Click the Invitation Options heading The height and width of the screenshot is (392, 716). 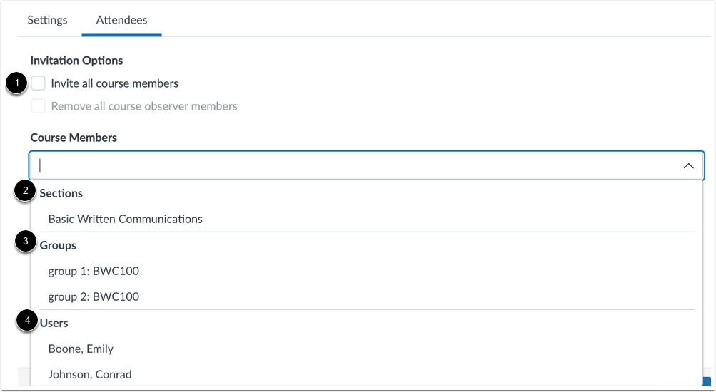point(76,61)
